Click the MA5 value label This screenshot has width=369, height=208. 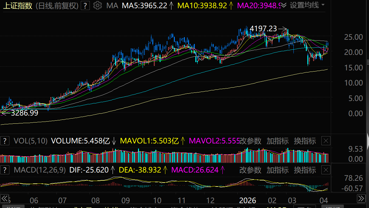point(144,5)
